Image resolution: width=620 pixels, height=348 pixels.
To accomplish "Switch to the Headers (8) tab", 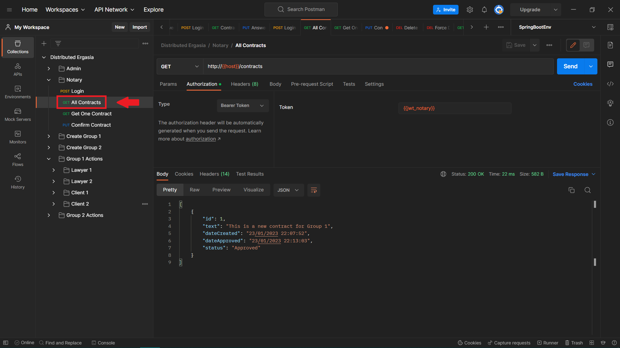I will pyautogui.click(x=244, y=84).
